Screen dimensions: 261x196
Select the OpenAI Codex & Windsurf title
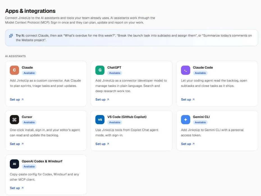[x=42, y=161]
